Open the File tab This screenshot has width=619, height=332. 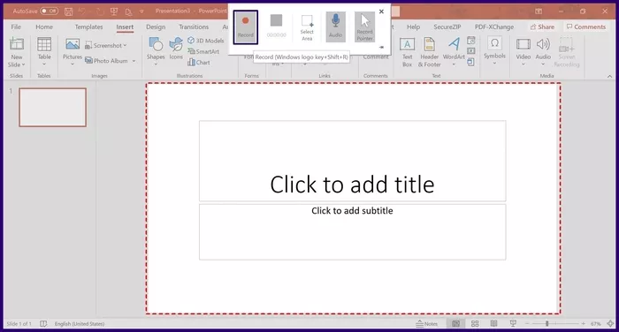click(16, 26)
